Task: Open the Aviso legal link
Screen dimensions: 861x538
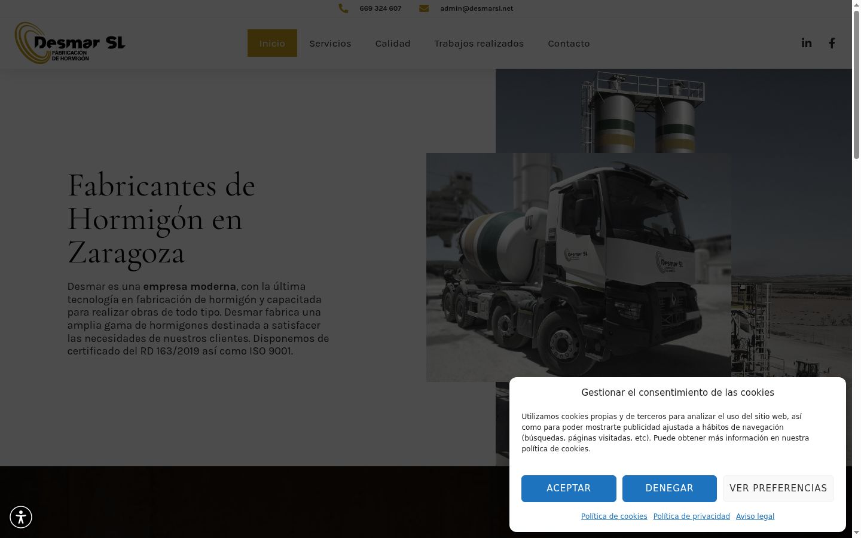Action: point(755,516)
